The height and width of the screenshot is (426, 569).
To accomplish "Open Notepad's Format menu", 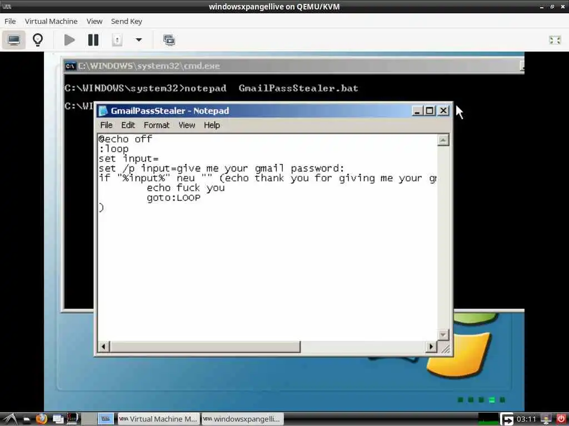I will click(x=156, y=125).
